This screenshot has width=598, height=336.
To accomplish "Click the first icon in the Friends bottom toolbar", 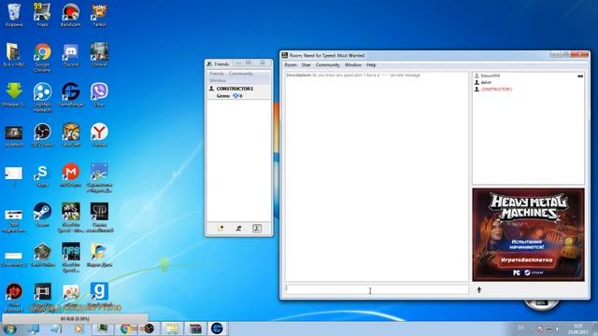I will (x=221, y=228).
